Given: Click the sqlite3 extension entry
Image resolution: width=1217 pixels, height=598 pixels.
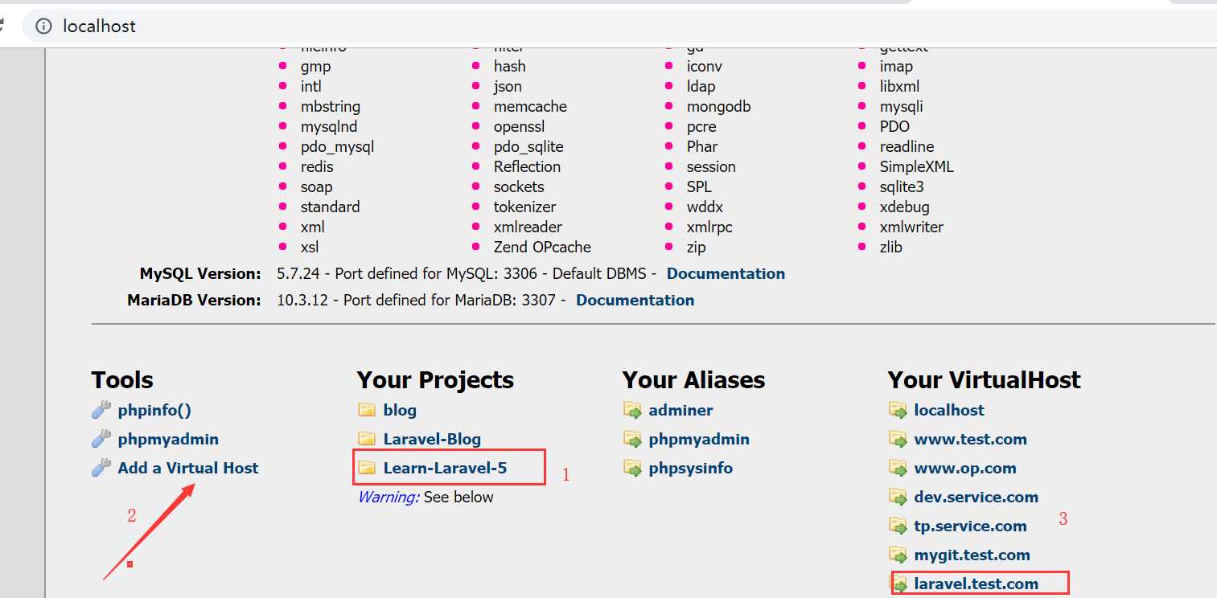Looking at the screenshot, I should coord(902,186).
